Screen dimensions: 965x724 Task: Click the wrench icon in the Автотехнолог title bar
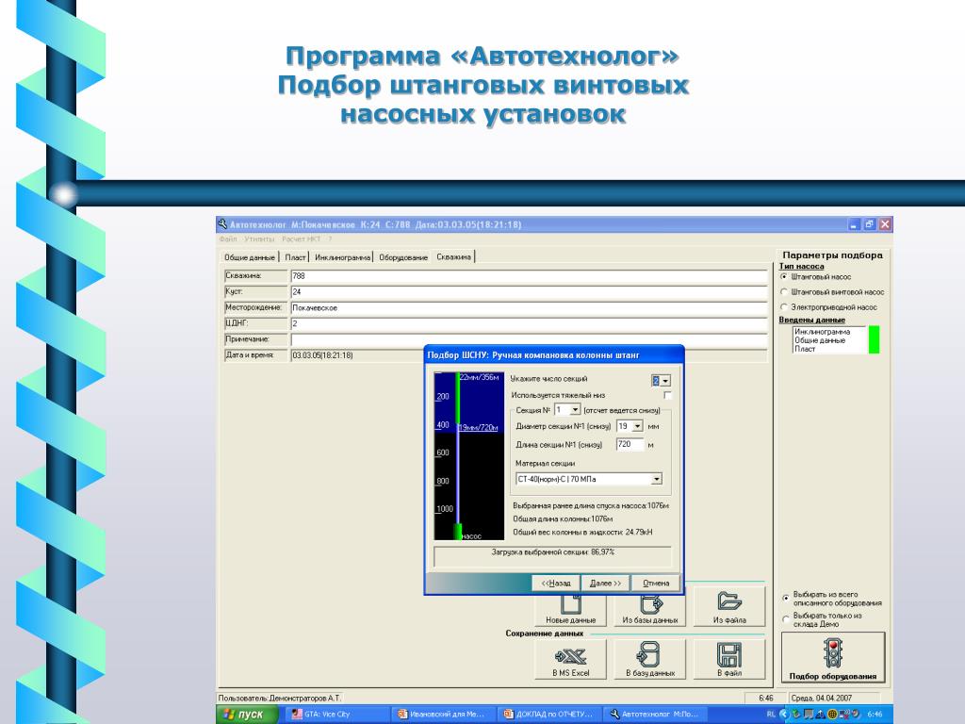[x=222, y=224]
